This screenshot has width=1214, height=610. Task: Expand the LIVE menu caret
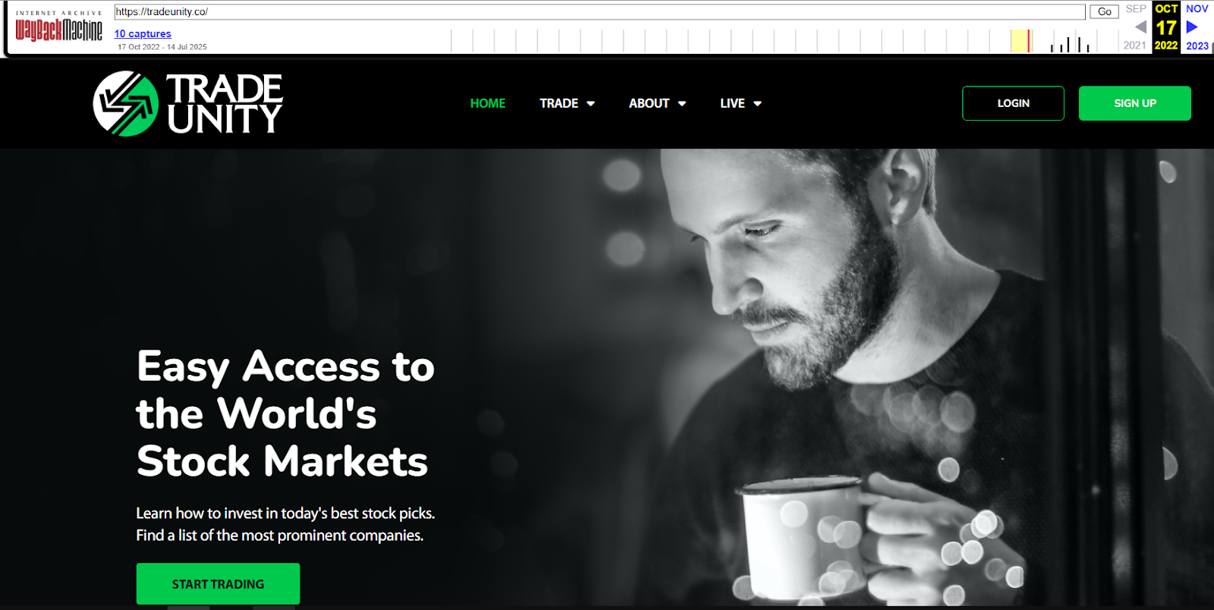(757, 104)
